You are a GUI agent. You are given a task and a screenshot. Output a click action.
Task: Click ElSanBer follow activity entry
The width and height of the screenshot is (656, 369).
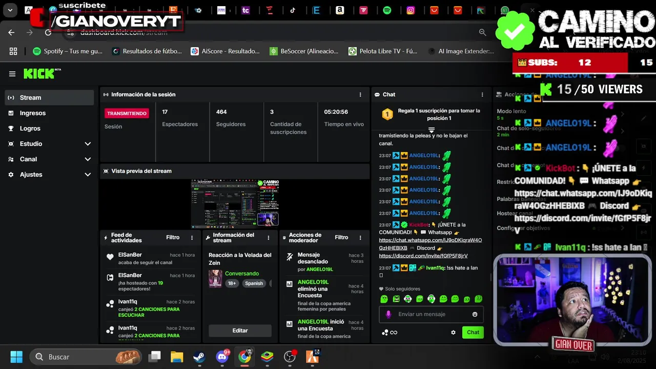point(150,258)
